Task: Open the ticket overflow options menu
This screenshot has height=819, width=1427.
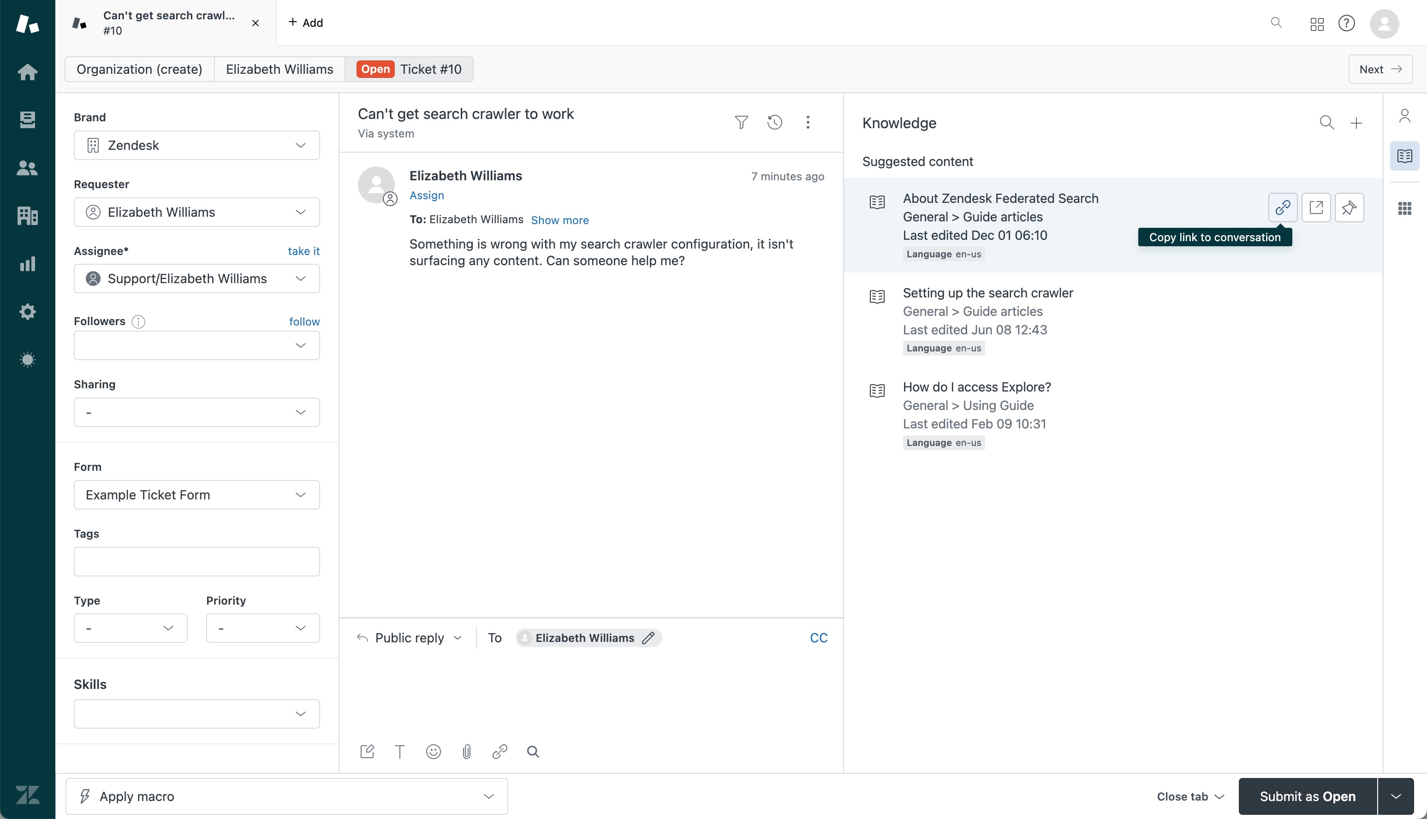Action: (808, 121)
